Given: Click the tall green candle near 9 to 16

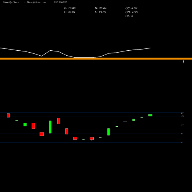Looking at the screenshot, I should coord(50,127).
